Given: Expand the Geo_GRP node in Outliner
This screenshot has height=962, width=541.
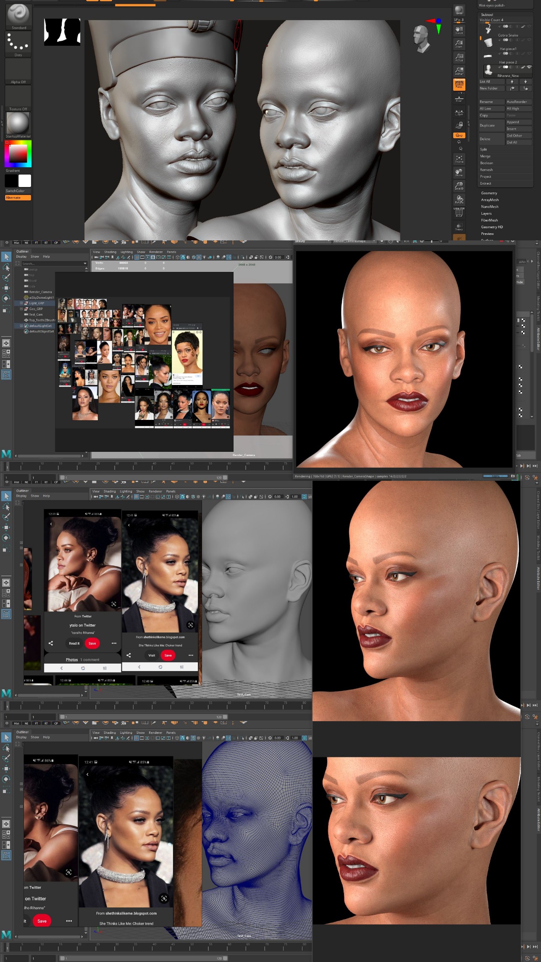Looking at the screenshot, I should 21,309.
